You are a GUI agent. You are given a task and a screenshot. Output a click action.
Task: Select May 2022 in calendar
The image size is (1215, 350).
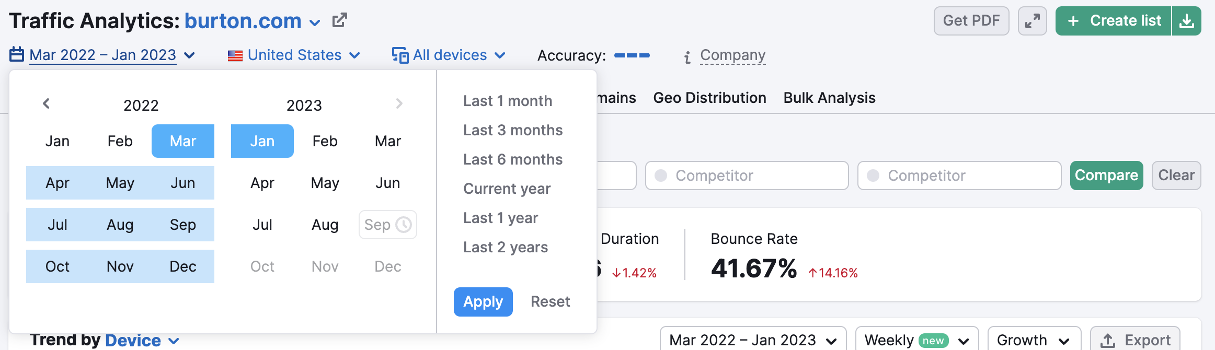pyautogui.click(x=120, y=183)
